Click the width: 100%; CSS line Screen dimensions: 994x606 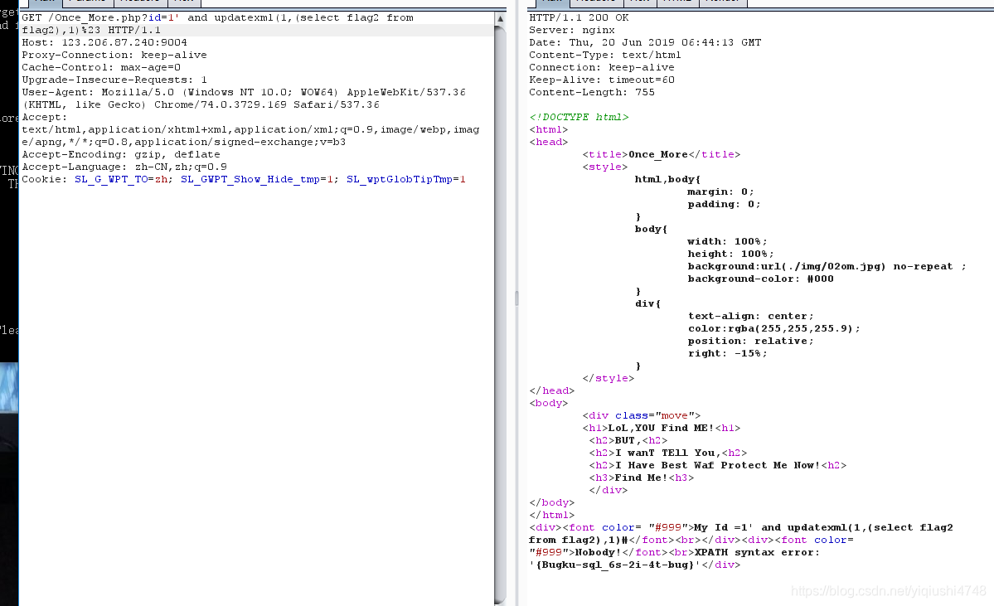(727, 241)
